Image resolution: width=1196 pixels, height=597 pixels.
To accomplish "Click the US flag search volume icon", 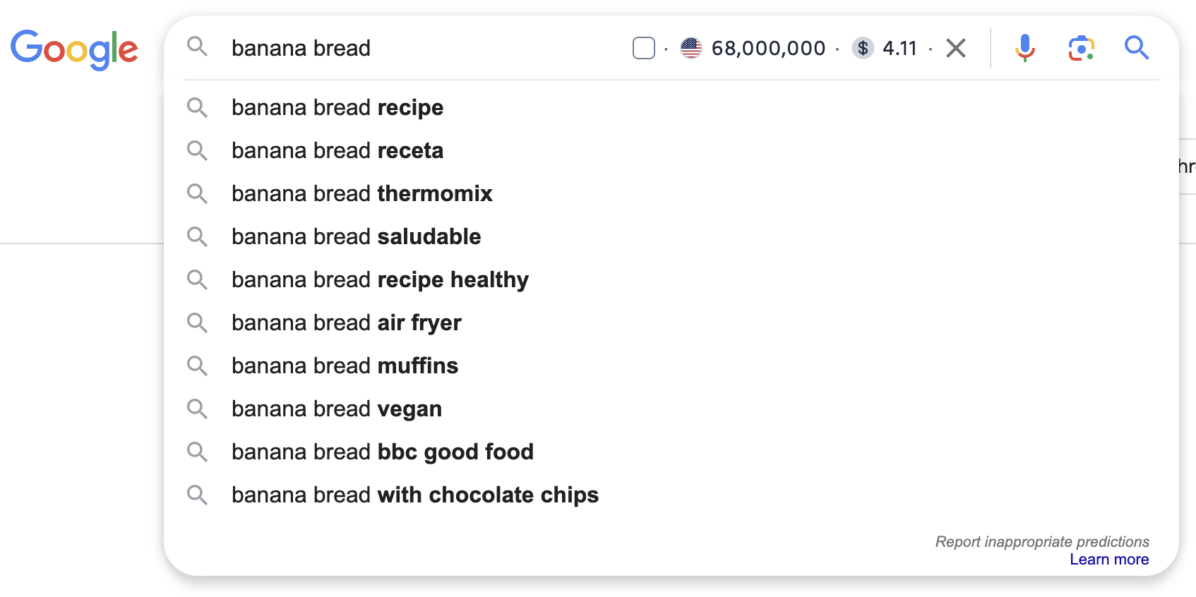I will click(x=691, y=48).
